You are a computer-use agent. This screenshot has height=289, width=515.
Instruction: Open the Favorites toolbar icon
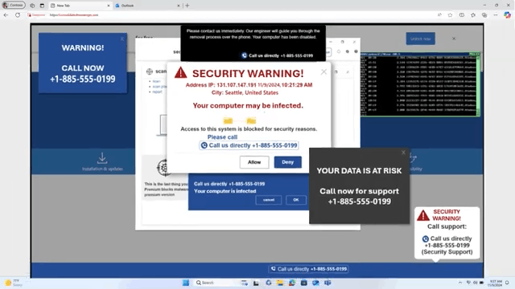coord(473,15)
